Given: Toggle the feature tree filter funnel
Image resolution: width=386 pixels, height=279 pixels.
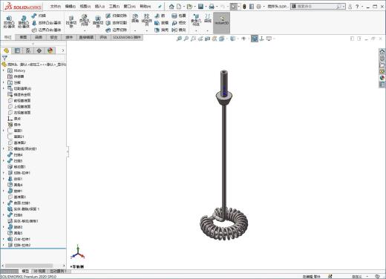Looking at the screenshot, I should click(4, 58).
